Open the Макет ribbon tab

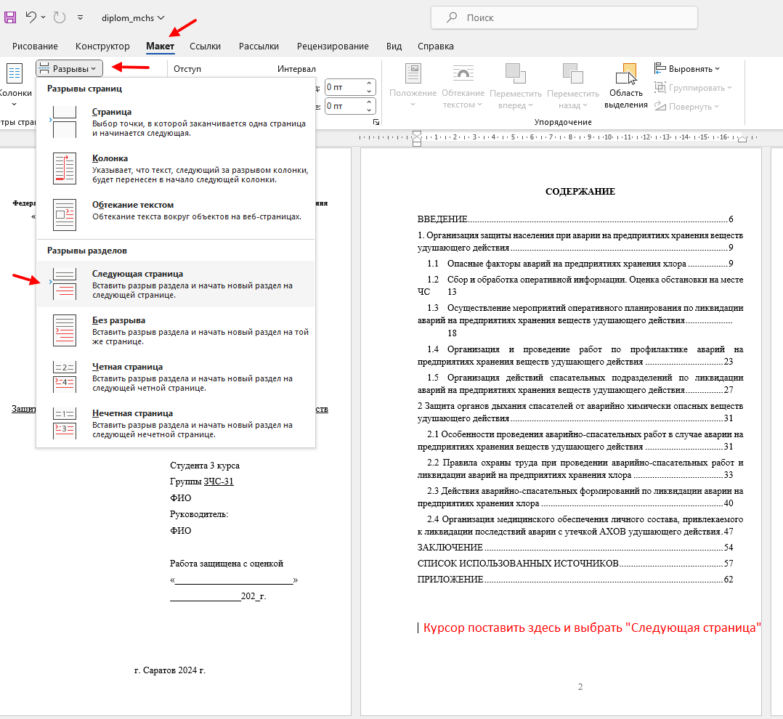coord(160,46)
